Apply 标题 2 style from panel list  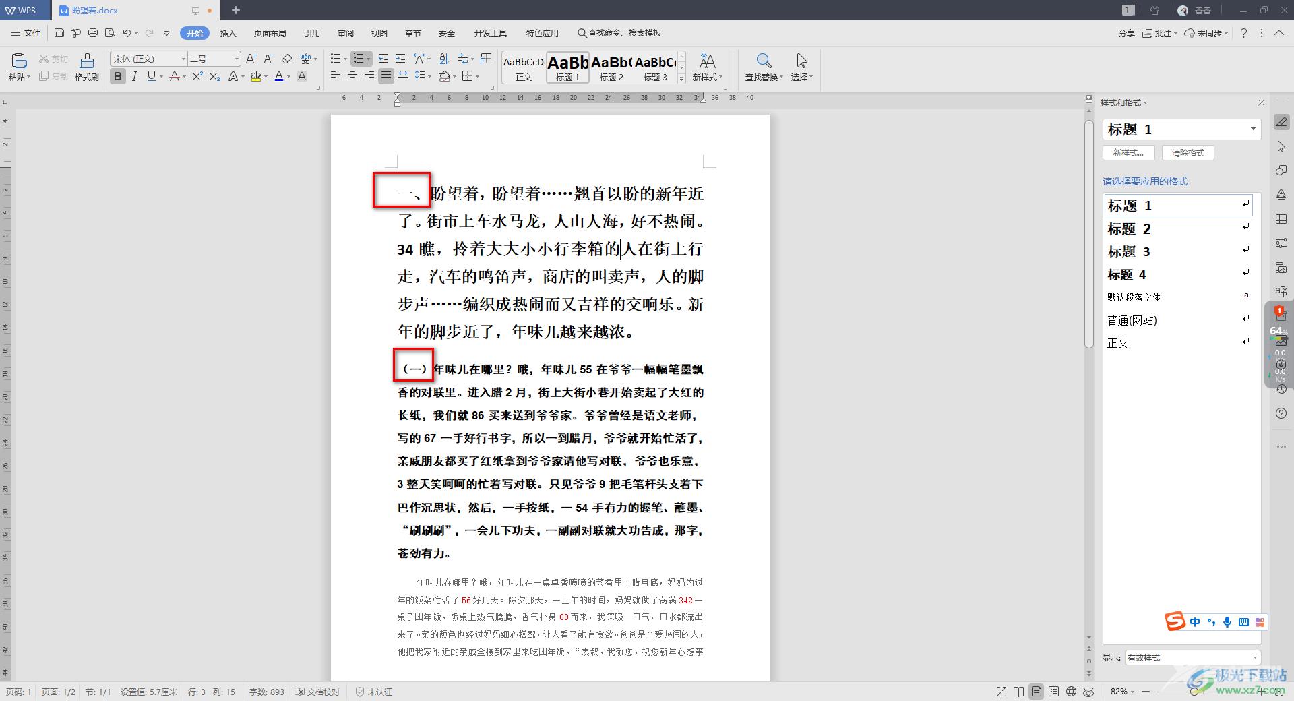pos(1178,229)
